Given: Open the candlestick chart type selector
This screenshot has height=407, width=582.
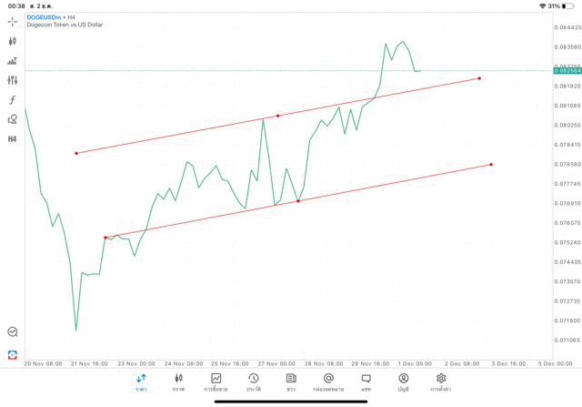Looking at the screenshot, I should point(13,41).
